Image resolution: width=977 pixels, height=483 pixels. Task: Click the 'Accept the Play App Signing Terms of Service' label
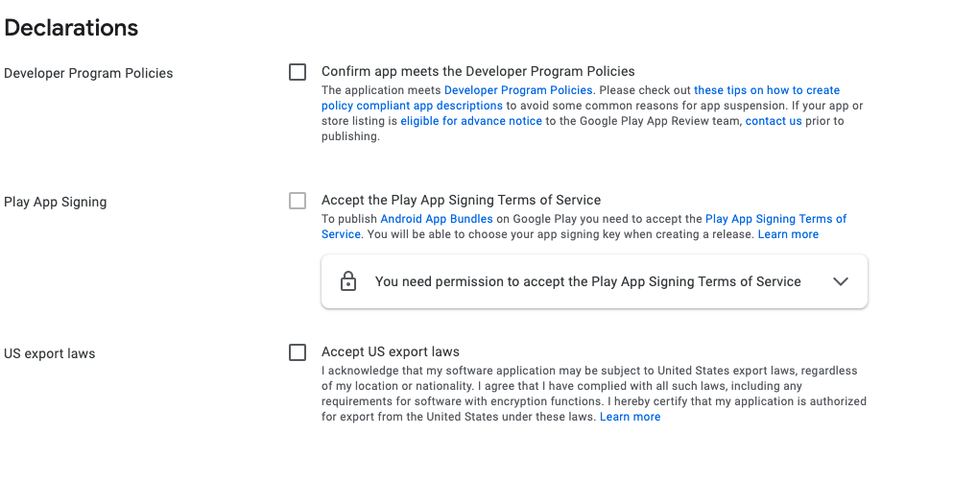pos(461,201)
